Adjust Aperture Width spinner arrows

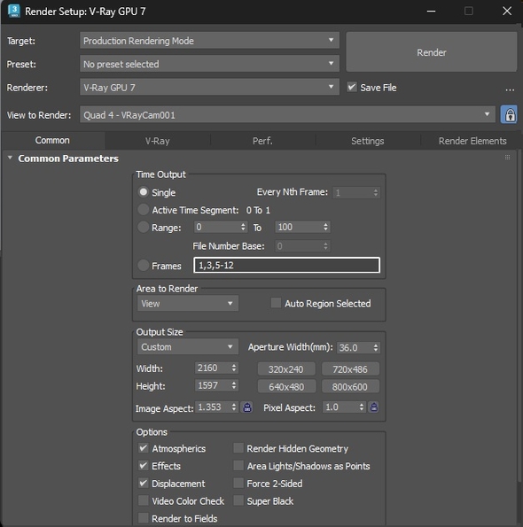[375, 347]
